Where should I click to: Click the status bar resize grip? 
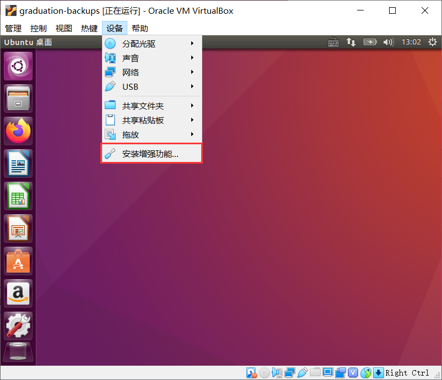pos(438,376)
